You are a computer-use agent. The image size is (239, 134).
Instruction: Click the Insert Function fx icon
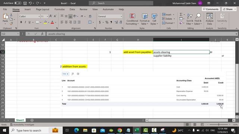click(x=42, y=34)
